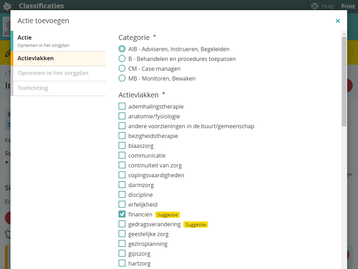Image resolution: width=358 pixels, height=269 pixels.
Task: Check the communicatie action area
Action: point(122,156)
